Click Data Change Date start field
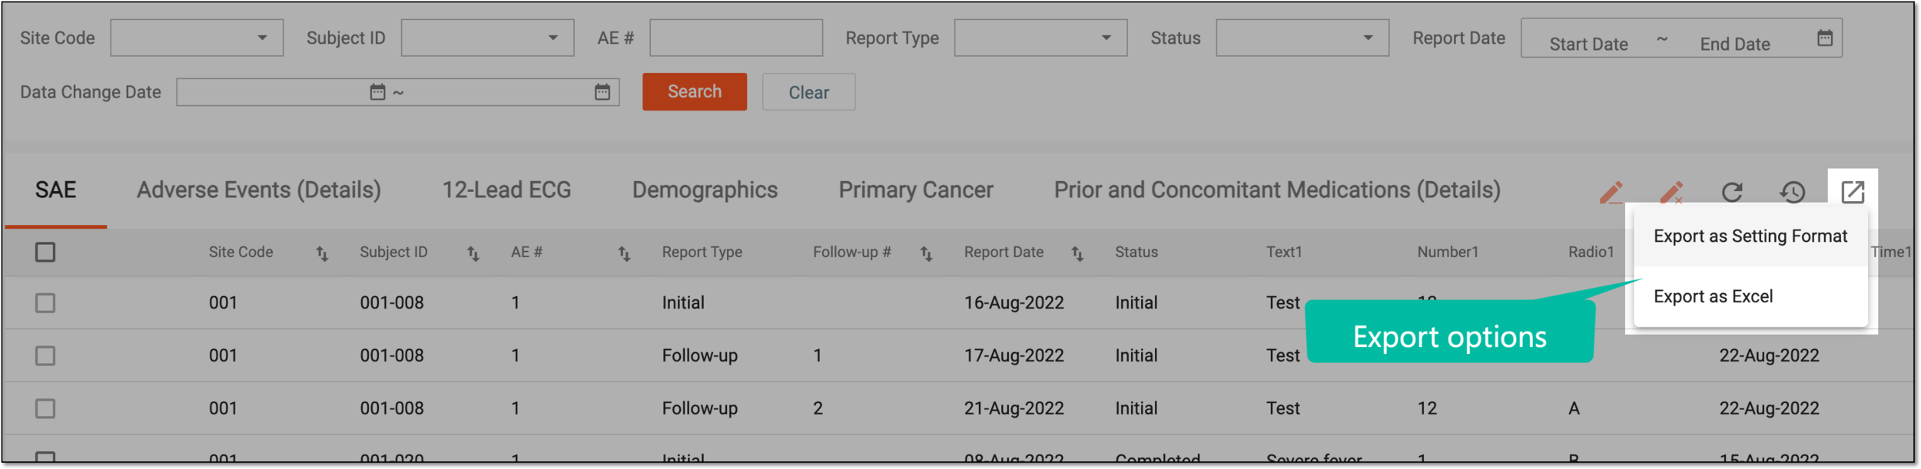Image resolution: width=1921 pixels, height=469 pixels. pos(273,92)
